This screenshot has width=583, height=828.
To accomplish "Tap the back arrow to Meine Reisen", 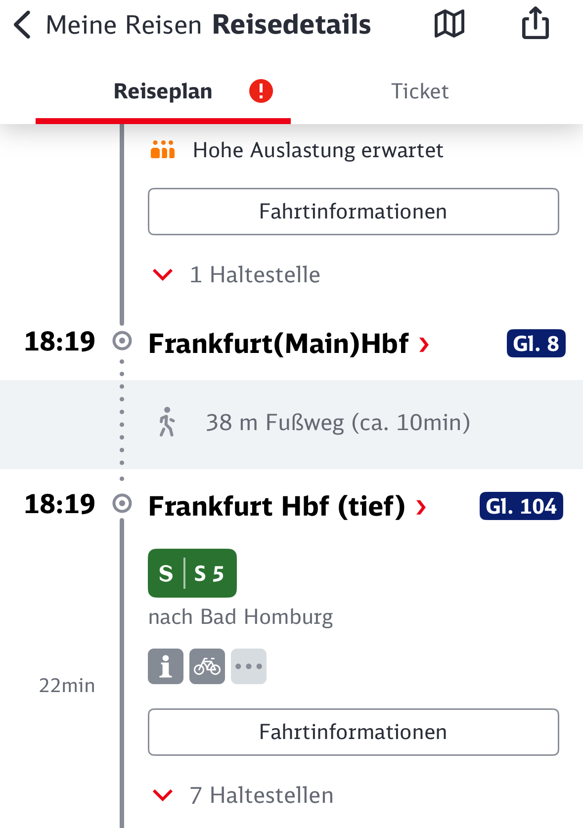I will pos(23,25).
